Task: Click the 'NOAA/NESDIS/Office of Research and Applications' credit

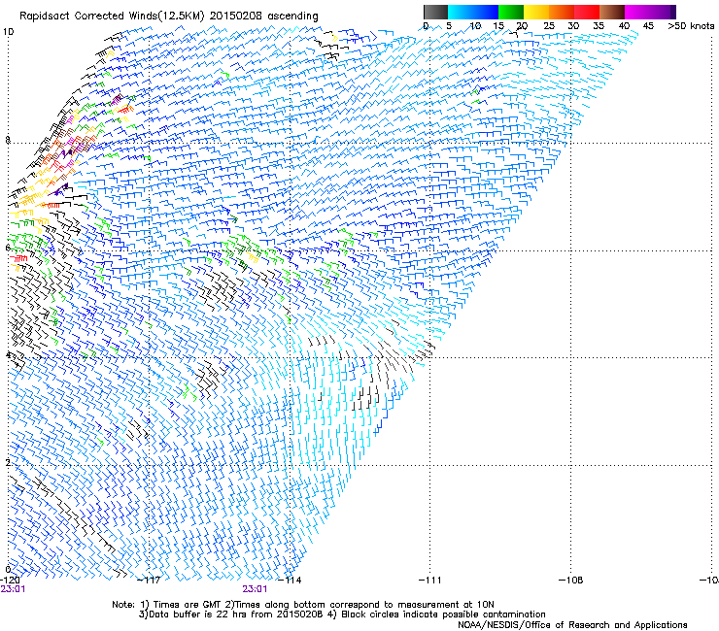Action: pyautogui.click(x=572, y=625)
